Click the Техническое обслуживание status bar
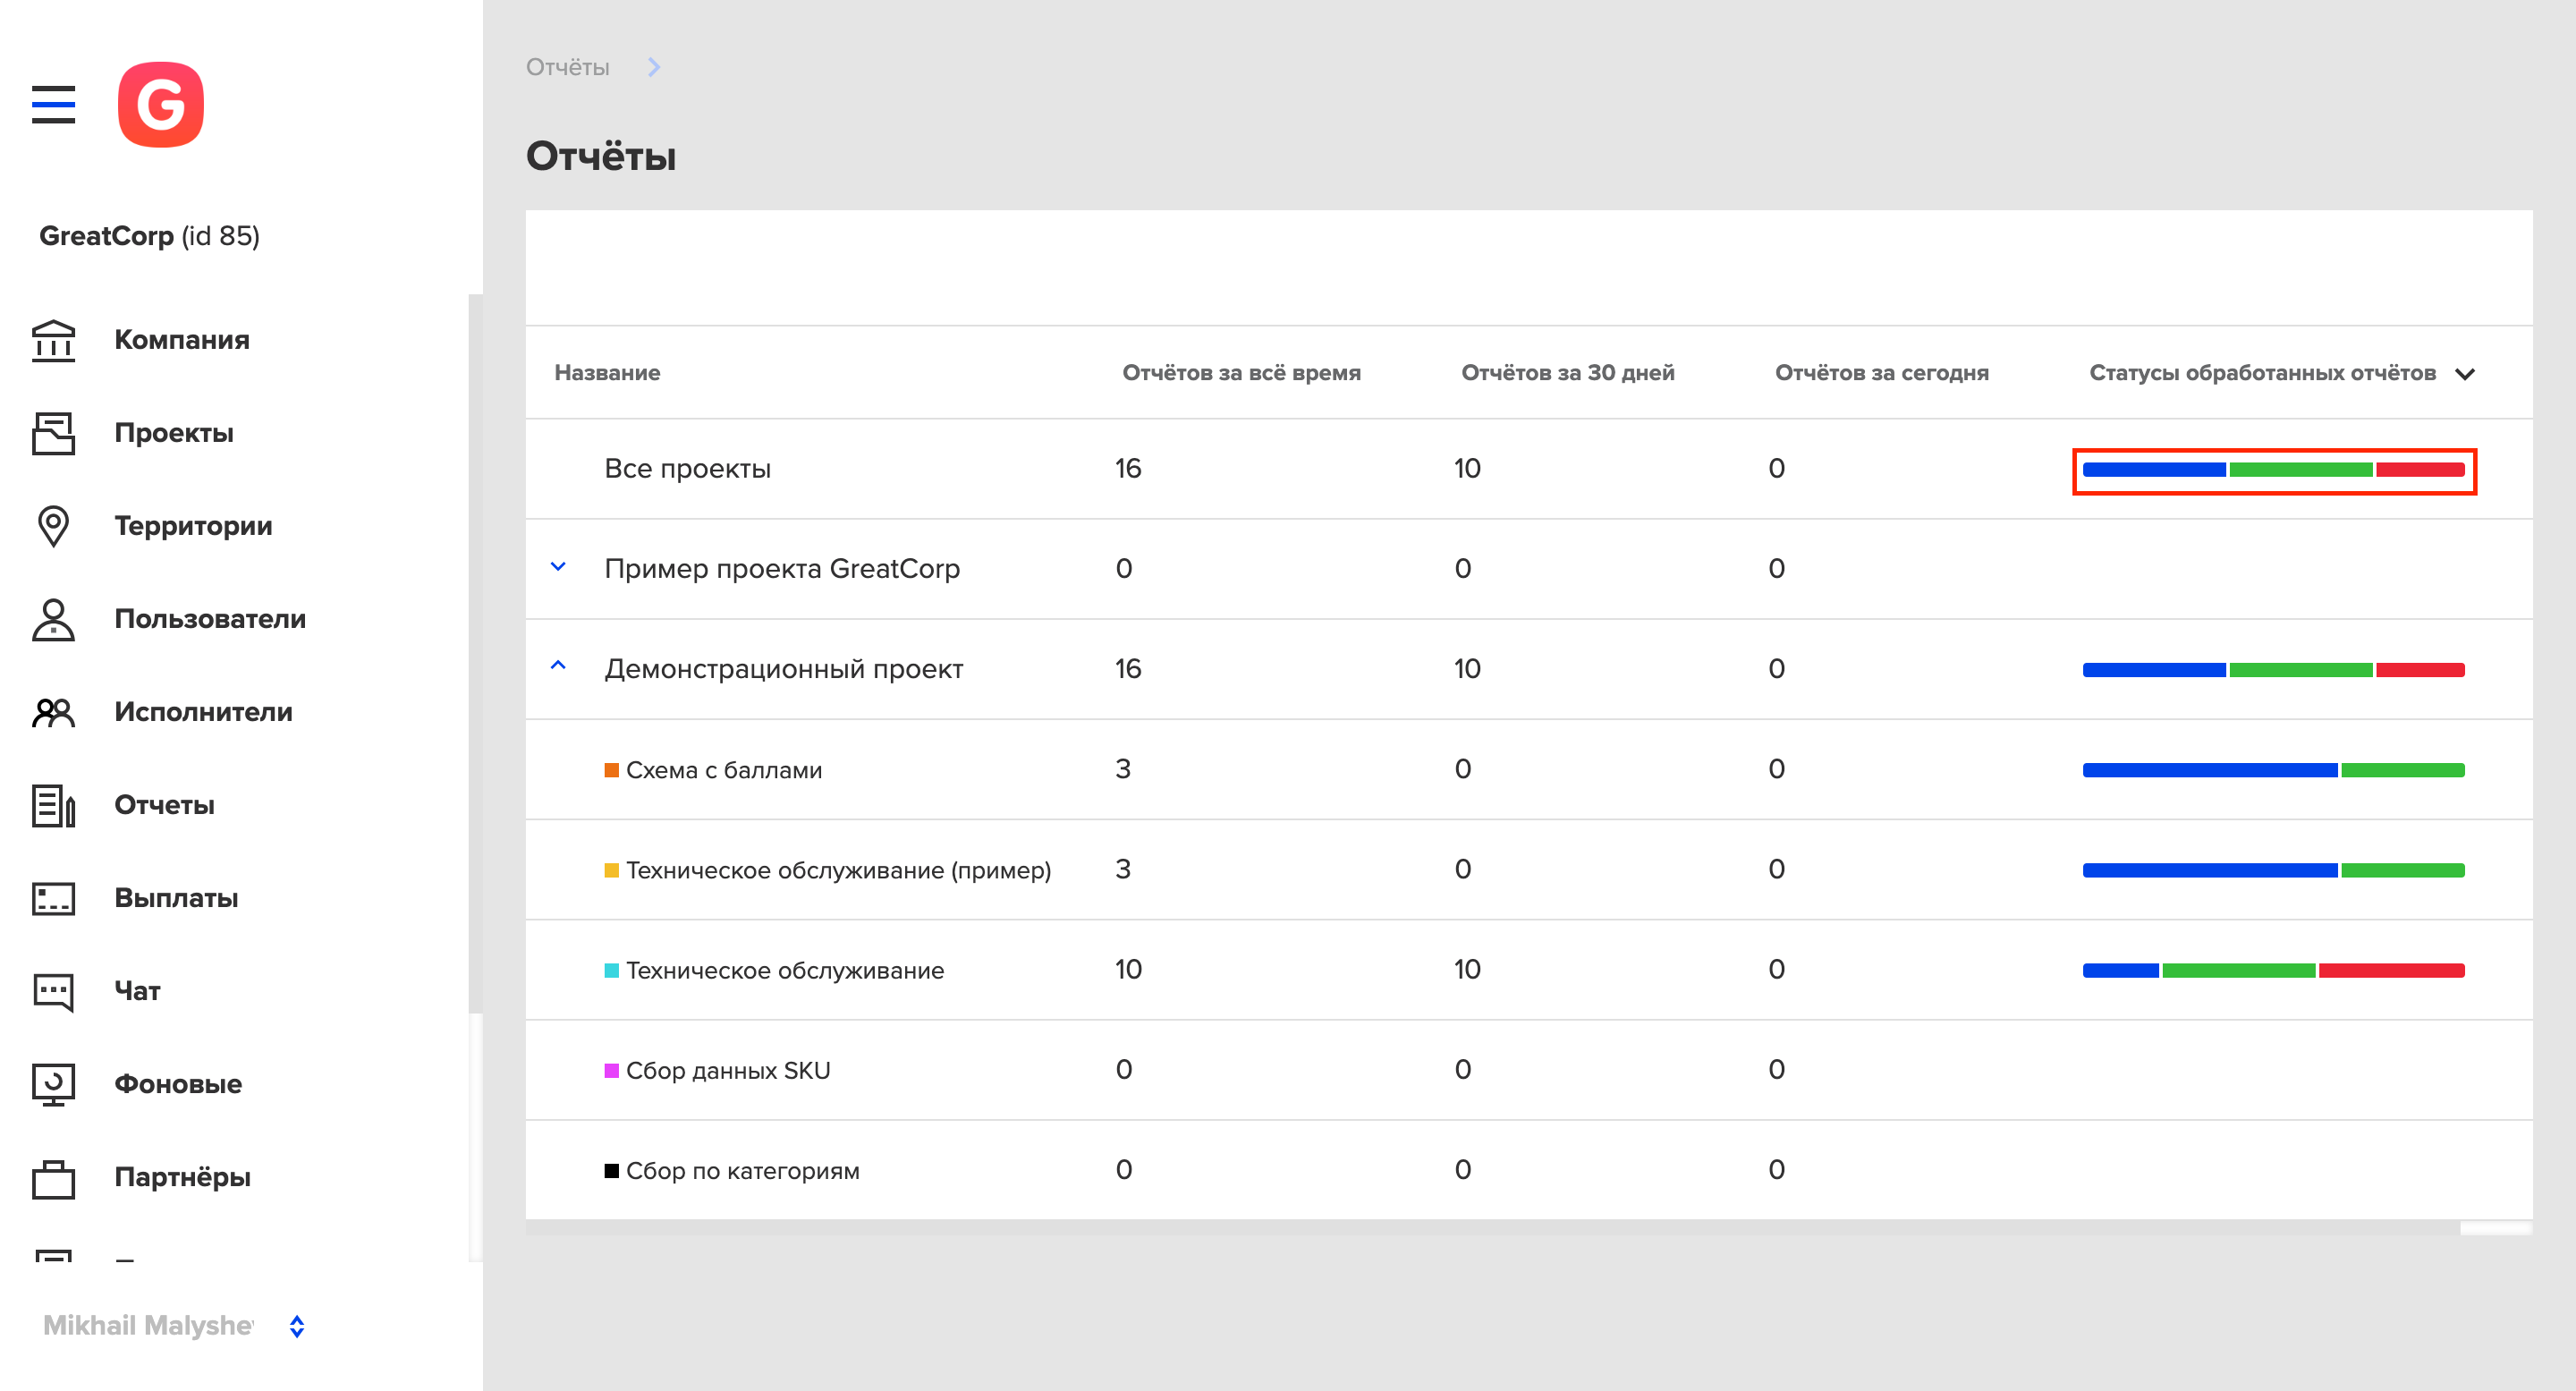The width and height of the screenshot is (2576, 1391). (2273, 970)
